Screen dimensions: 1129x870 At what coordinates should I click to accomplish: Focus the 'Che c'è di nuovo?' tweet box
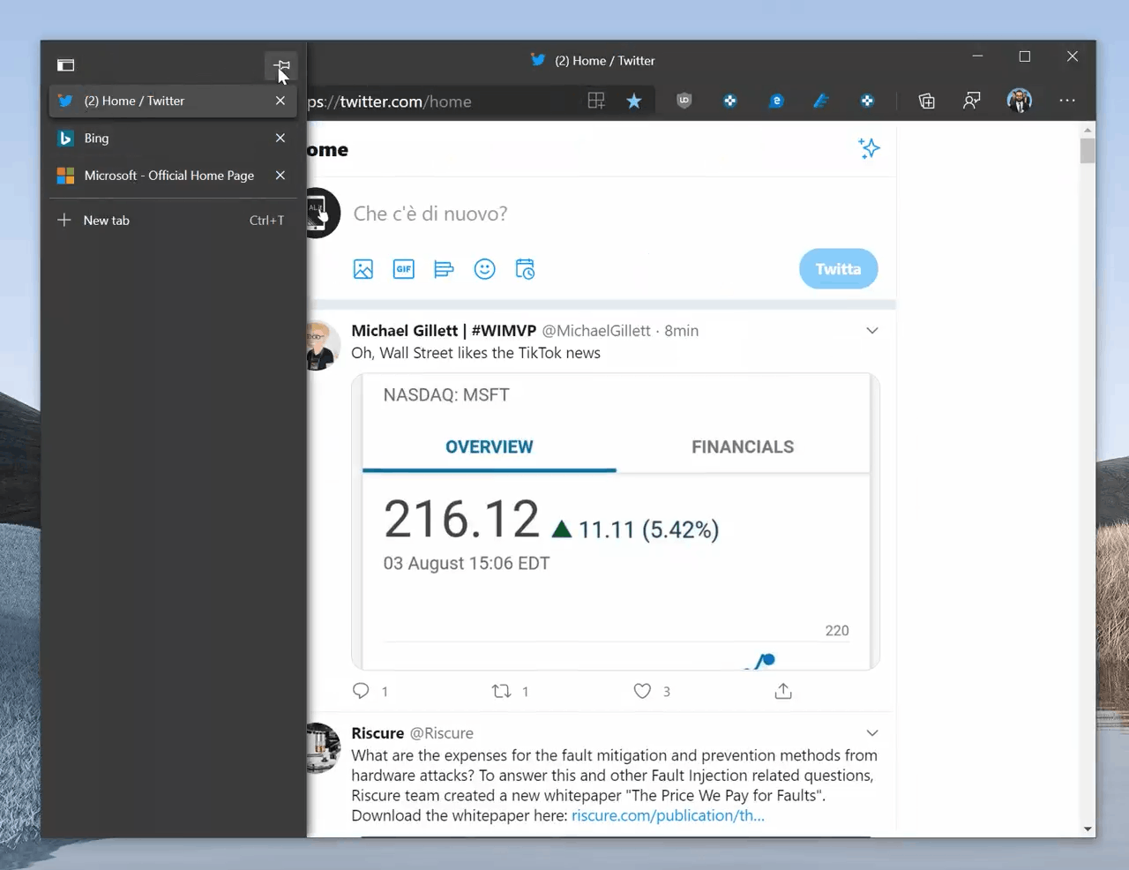[x=430, y=214]
